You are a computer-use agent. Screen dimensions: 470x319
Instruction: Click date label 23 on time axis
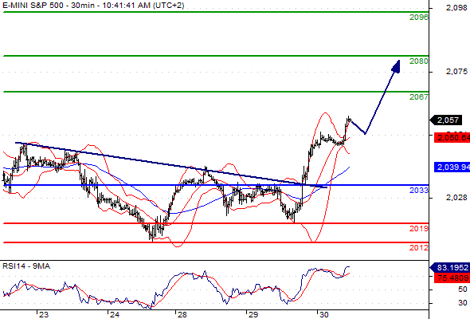tap(44, 315)
